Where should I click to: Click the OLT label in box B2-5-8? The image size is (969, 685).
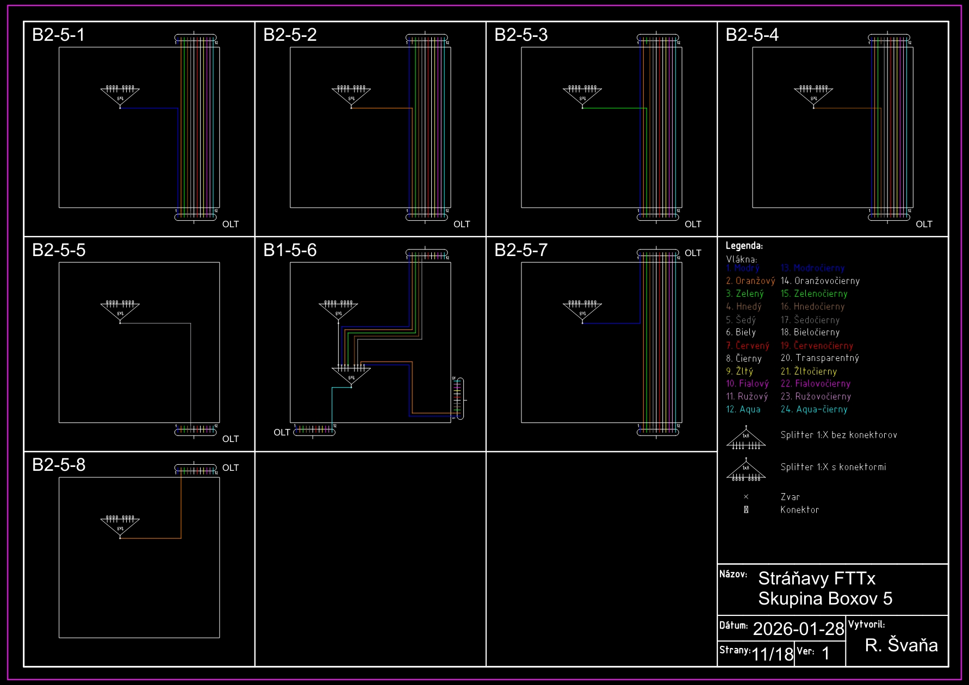tap(231, 468)
